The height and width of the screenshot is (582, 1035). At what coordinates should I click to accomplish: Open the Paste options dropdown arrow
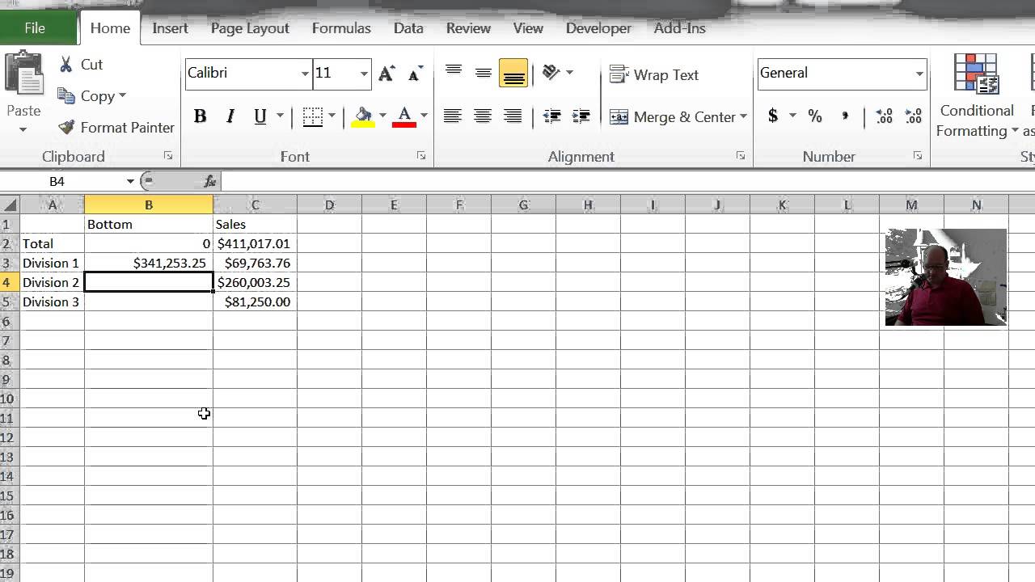tap(23, 129)
